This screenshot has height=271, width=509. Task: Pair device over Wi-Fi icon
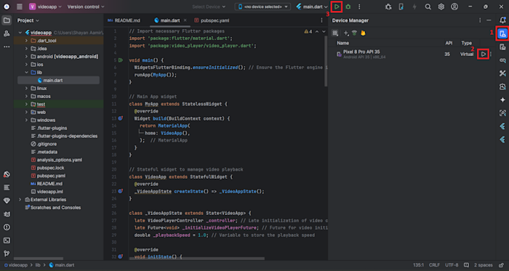click(354, 33)
